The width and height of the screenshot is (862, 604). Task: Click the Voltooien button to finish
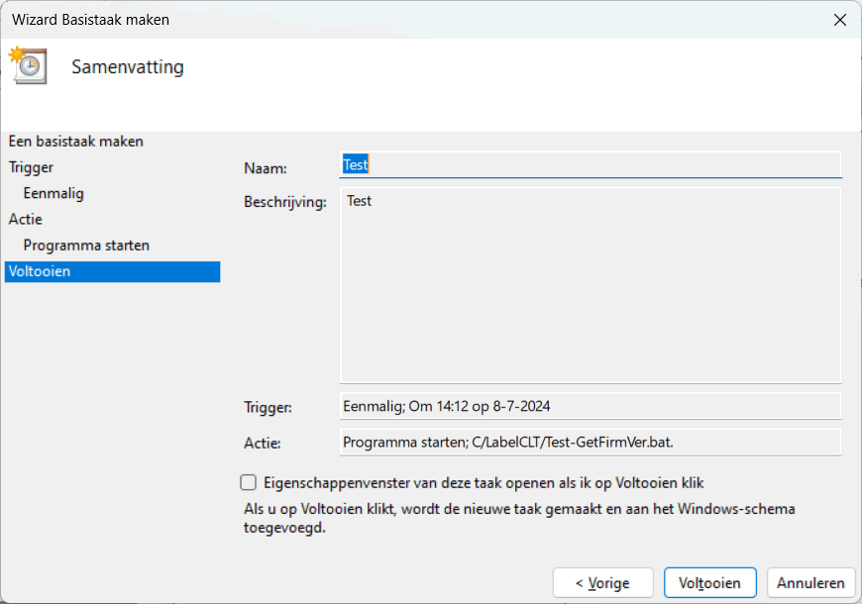pos(709,583)
